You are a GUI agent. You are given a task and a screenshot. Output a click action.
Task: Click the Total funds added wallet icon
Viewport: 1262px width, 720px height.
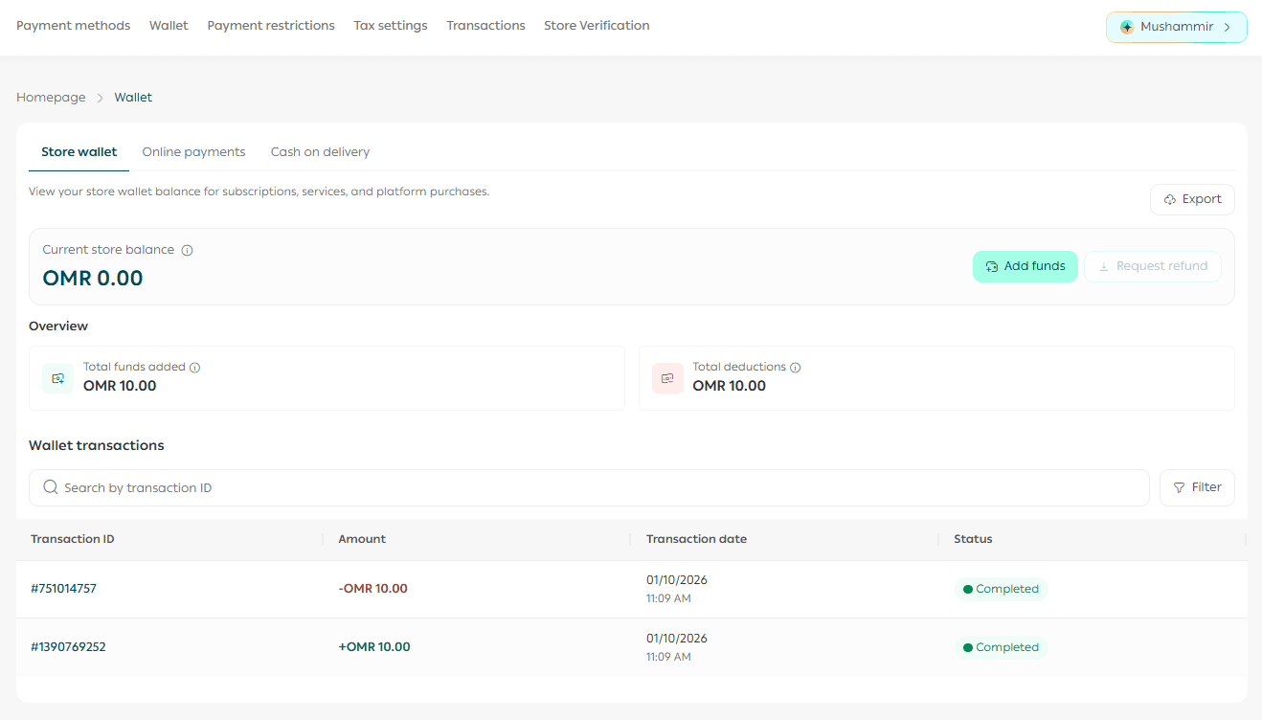point(57,378)
